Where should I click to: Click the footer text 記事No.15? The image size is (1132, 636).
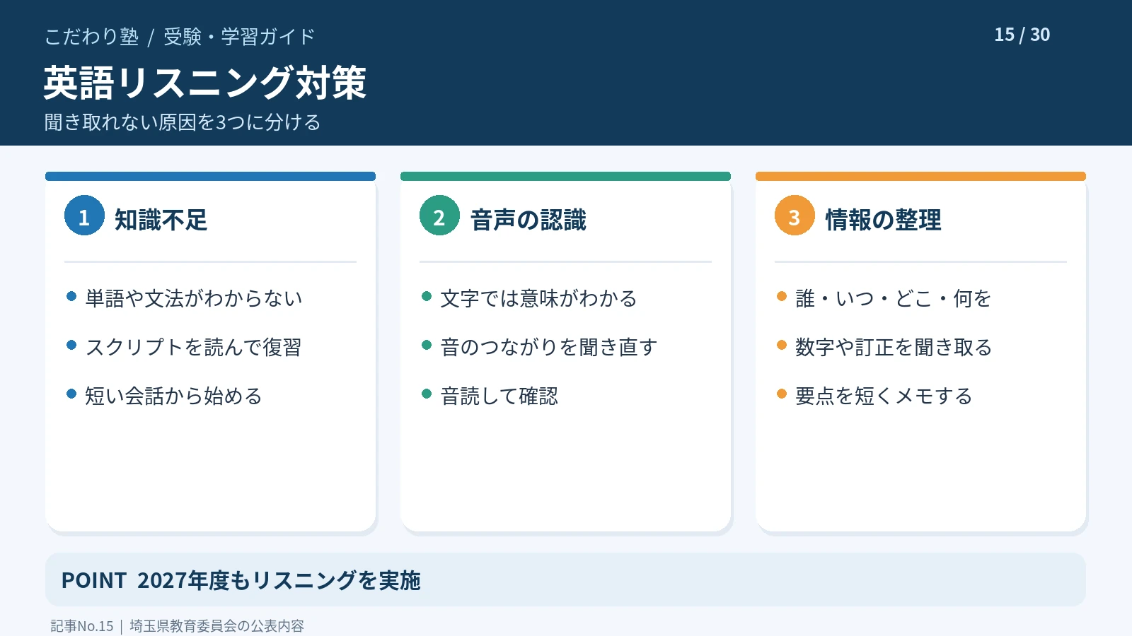82,626
